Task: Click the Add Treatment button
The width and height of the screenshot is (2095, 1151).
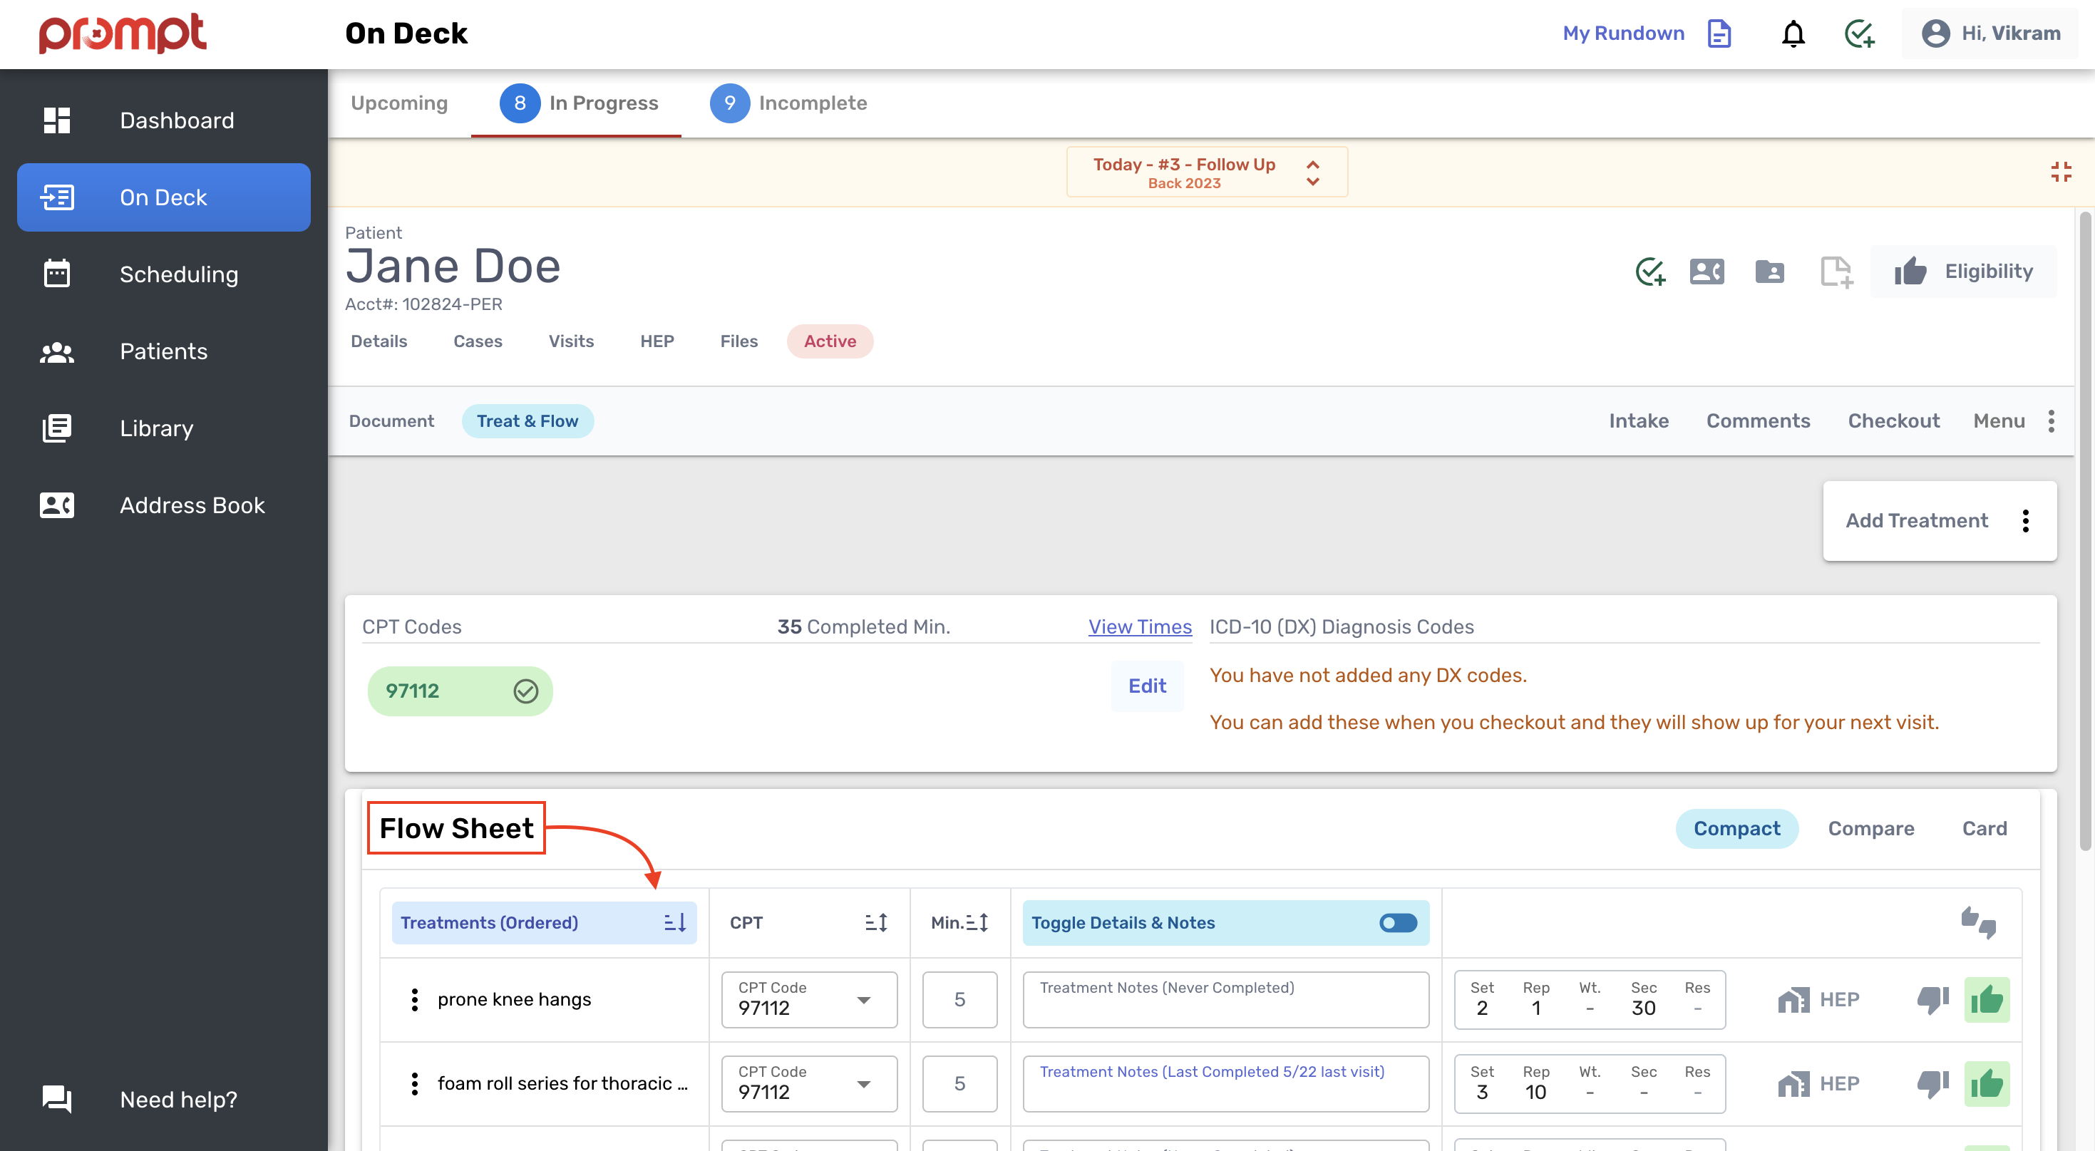Action: 1916,520
